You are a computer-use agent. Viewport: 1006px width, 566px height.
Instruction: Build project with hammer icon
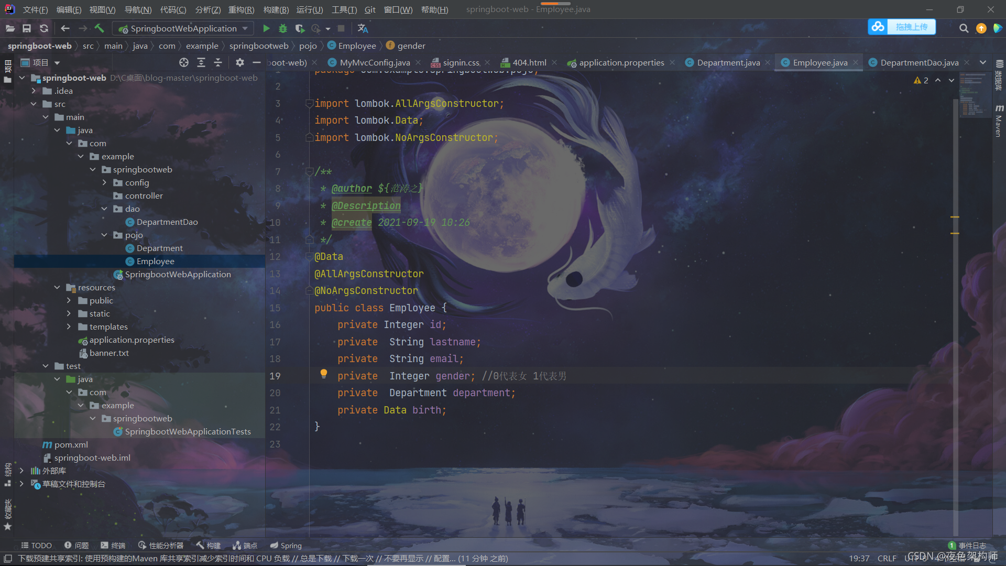coord(100,28)
